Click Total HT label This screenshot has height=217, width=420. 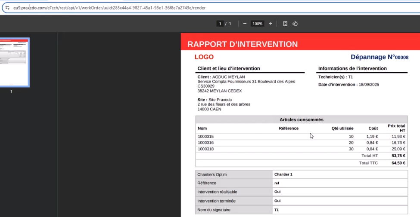[x=370, y=156]
